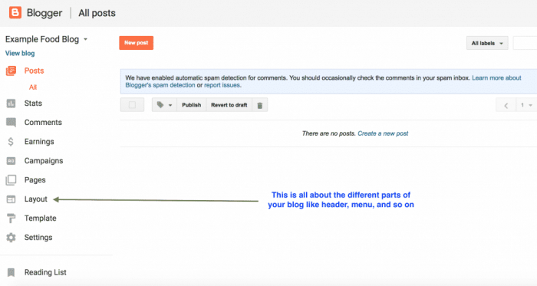Click the Earnings dollar sign icon

11,142
